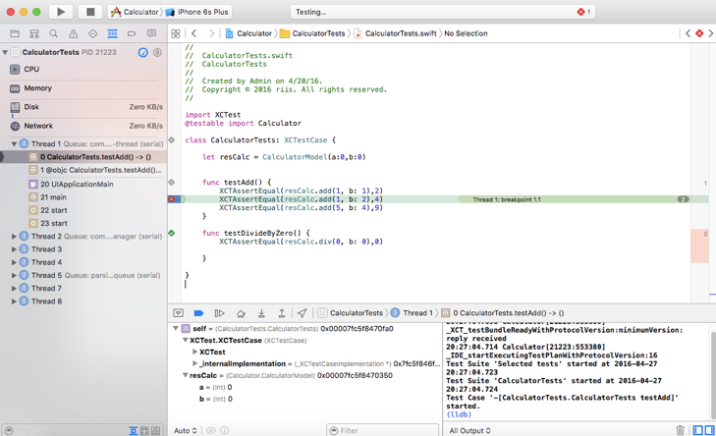Open the Test navigator diamond icon

click(x=92, y=33)
